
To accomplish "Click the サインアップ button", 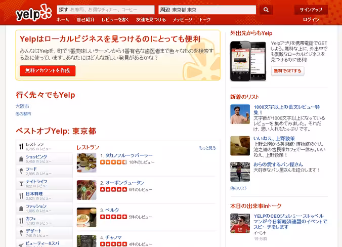I will (311, 10).
